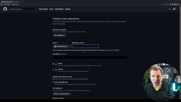Viewport: 181px width, 102px height.
Task: Open the user avatar menu in GitHub header
Action: tap(174, 9)
